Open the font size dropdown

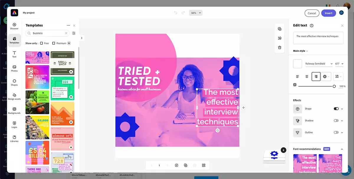click(x=339, y=64)
